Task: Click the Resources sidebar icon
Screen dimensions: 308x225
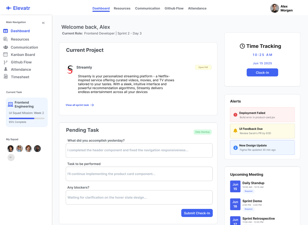Action: coord(5,39)
